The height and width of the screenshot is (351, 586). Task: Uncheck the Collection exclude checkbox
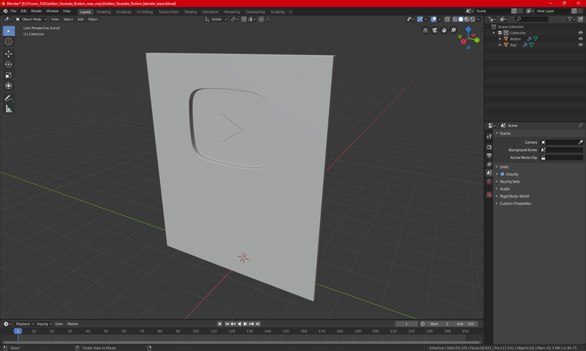pyautogui.click(x=500, y=33)
